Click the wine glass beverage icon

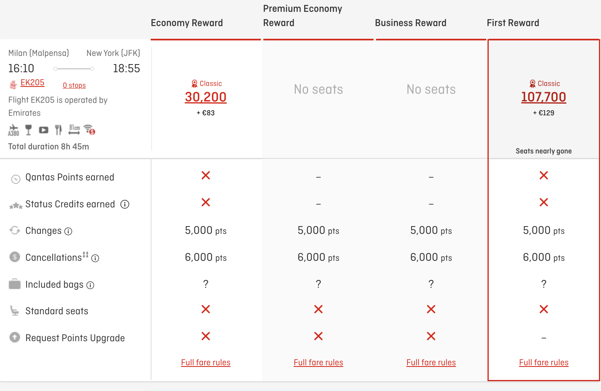[x=28, y=130]
